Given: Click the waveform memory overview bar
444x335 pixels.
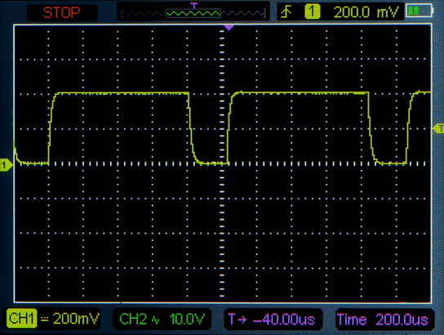Looking at the screenshot, I should pos(193,13).
